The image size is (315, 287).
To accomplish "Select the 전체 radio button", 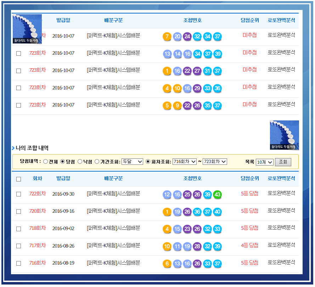I will click(46, 162).
